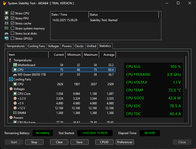Open the CPUID panel

(x=104, y=142)
